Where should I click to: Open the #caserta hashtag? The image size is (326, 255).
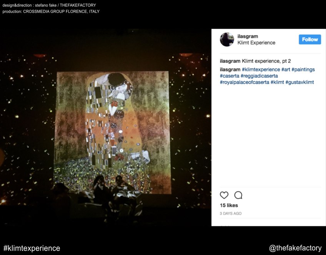(x=230, y=76)
